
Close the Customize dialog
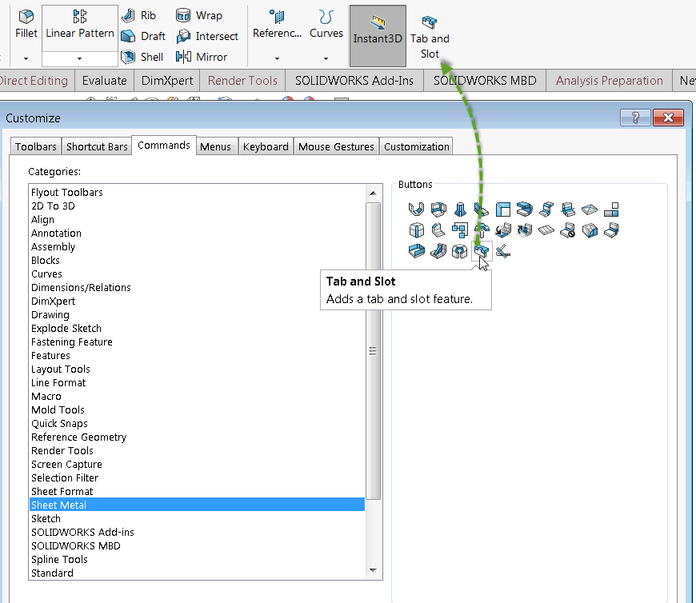(668, 118)
